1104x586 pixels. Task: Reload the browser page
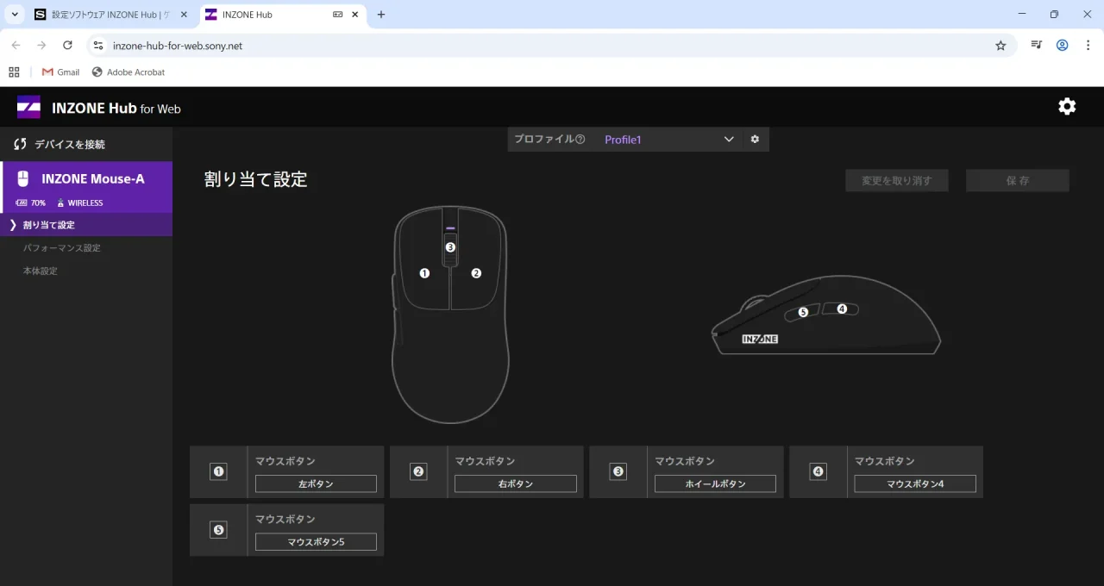pos(67,46)
